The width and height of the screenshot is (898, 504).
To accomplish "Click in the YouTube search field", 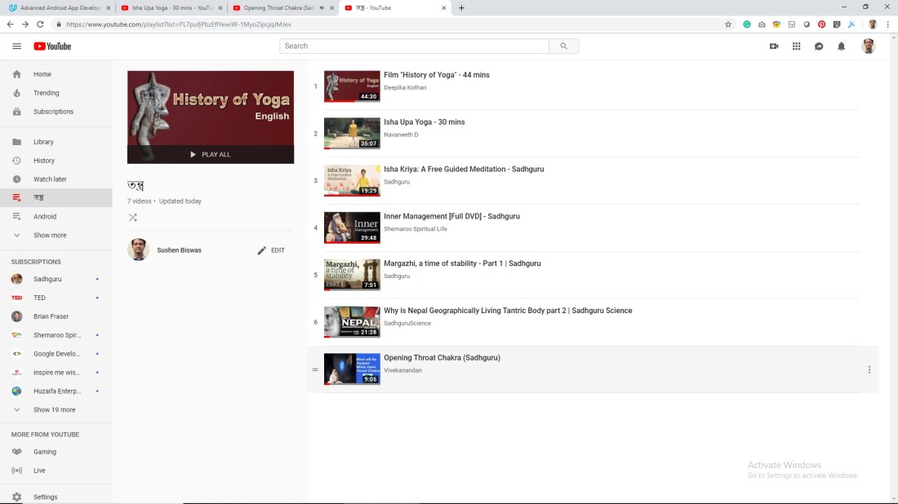I will point(414,46).
